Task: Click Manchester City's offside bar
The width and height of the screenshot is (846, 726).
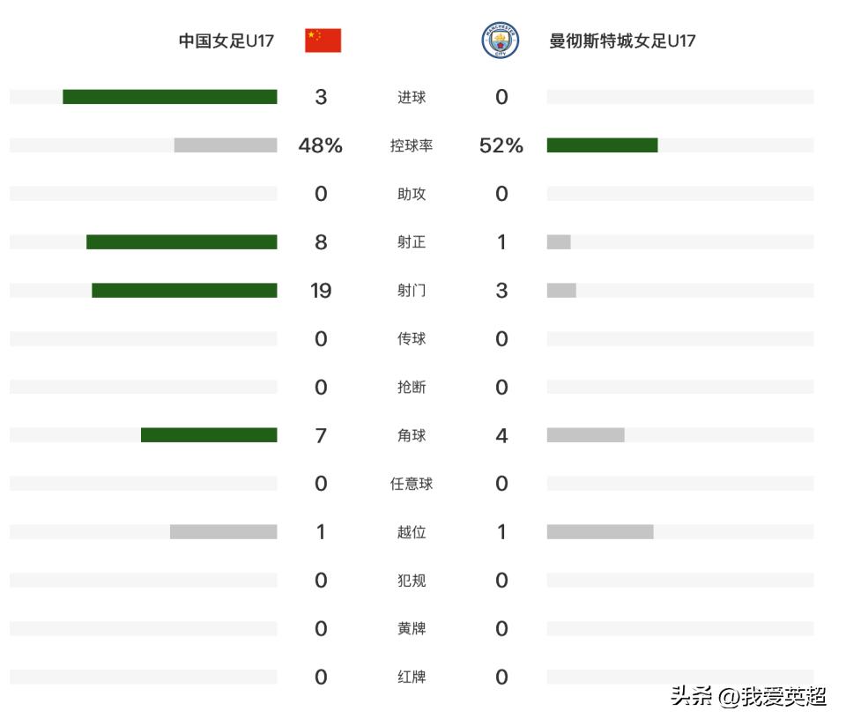Action: coord(600,532)
